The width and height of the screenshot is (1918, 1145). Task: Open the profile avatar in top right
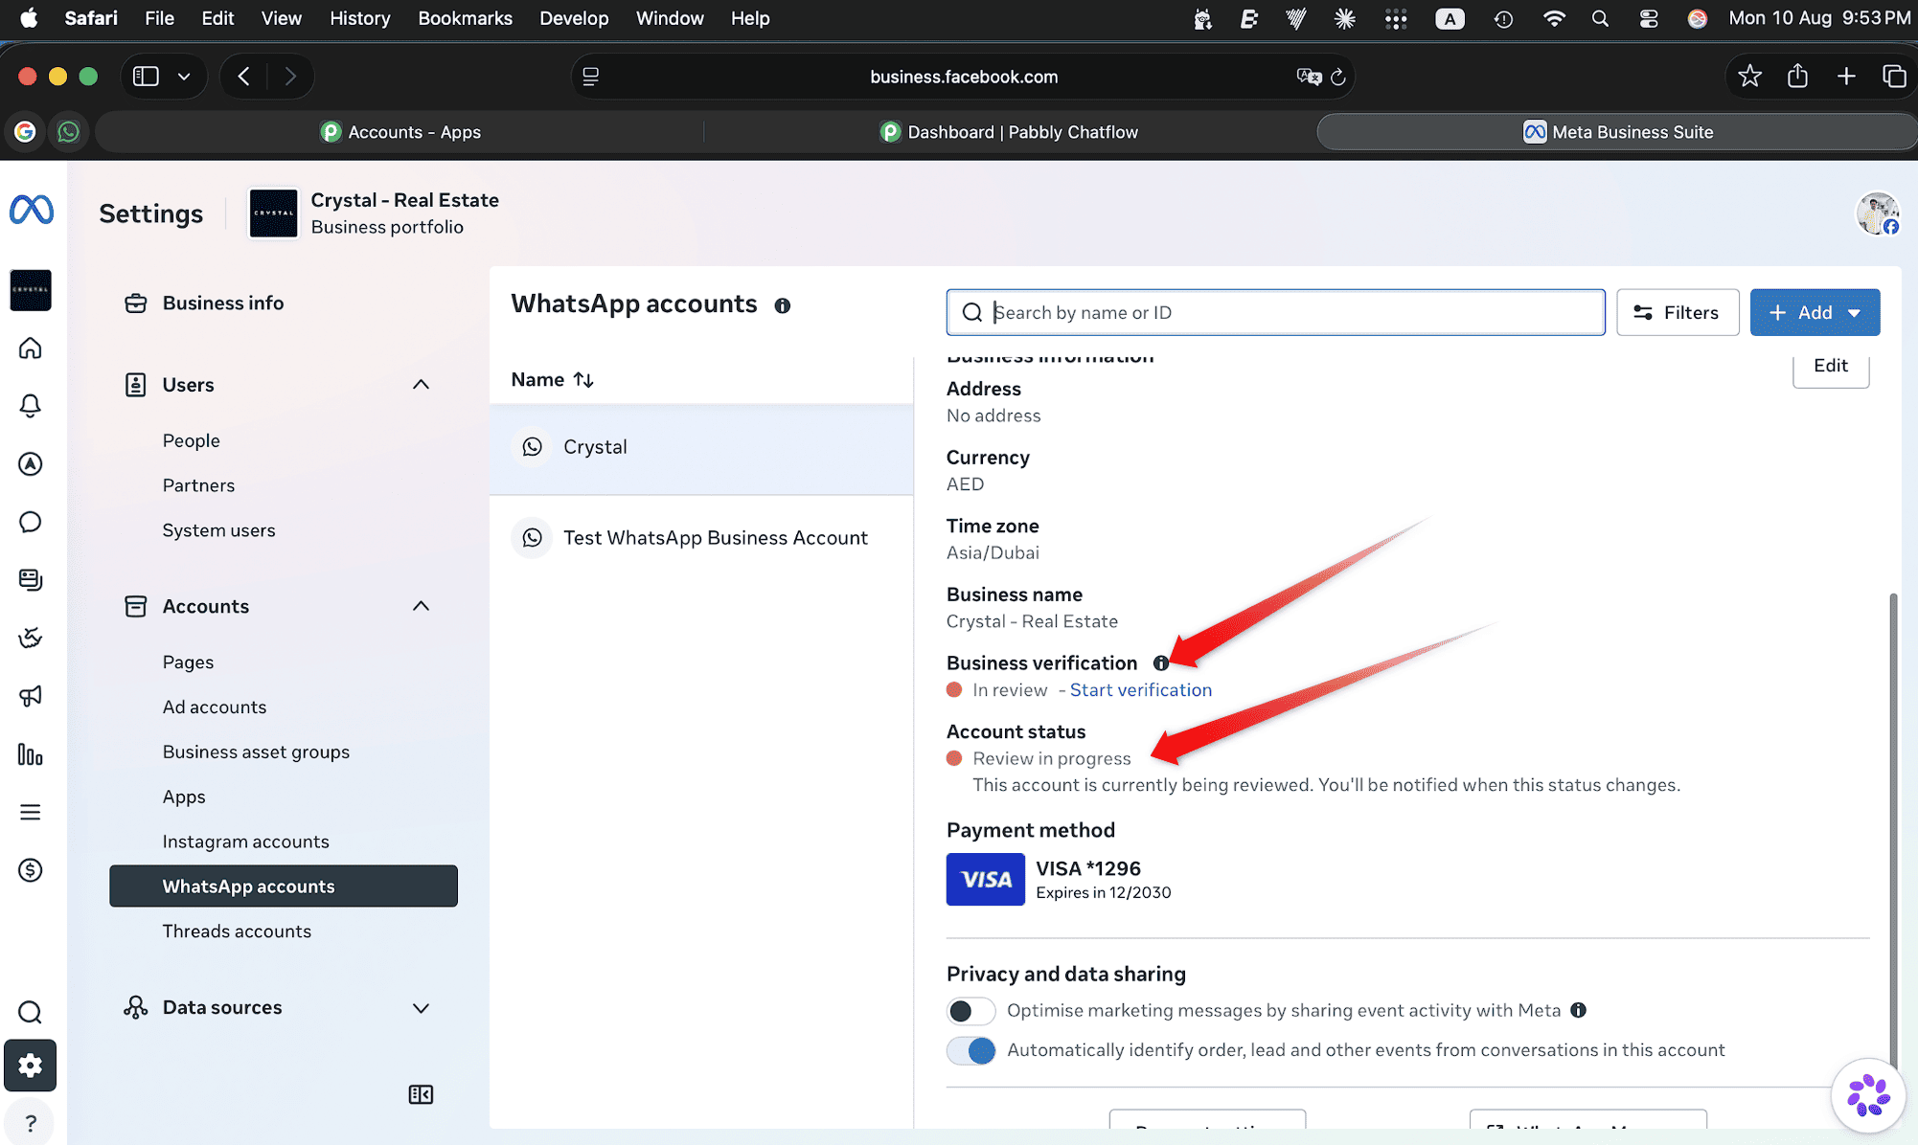coord(1878,213)
